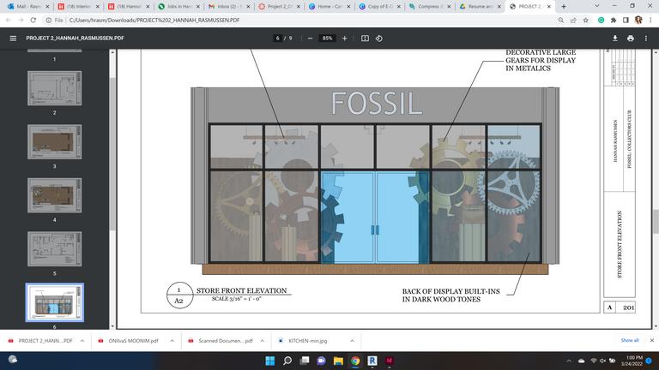Click the browser back arrow

click(x=9, y=21)
